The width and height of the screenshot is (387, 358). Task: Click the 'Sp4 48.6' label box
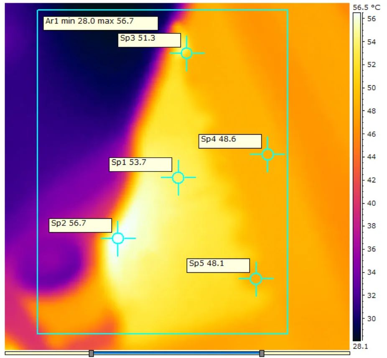(x=230, y=141)
